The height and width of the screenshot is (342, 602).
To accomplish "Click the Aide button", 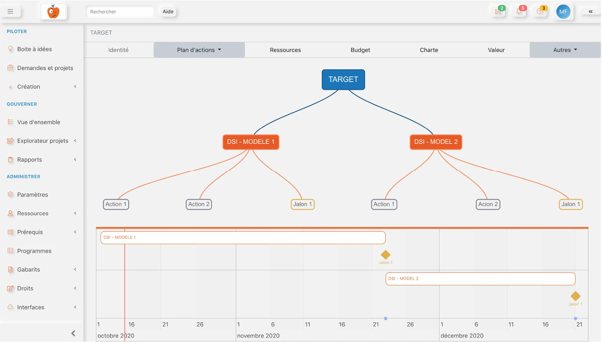I will [x=168, y=12].
